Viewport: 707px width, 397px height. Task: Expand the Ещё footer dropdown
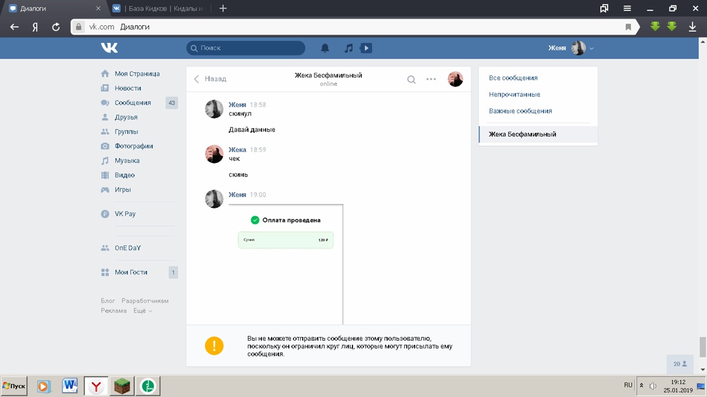click(143, 311)
